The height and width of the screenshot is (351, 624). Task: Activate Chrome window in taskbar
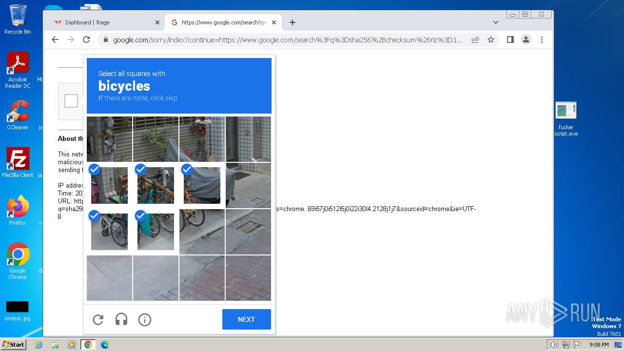click(x=88, y=345)
